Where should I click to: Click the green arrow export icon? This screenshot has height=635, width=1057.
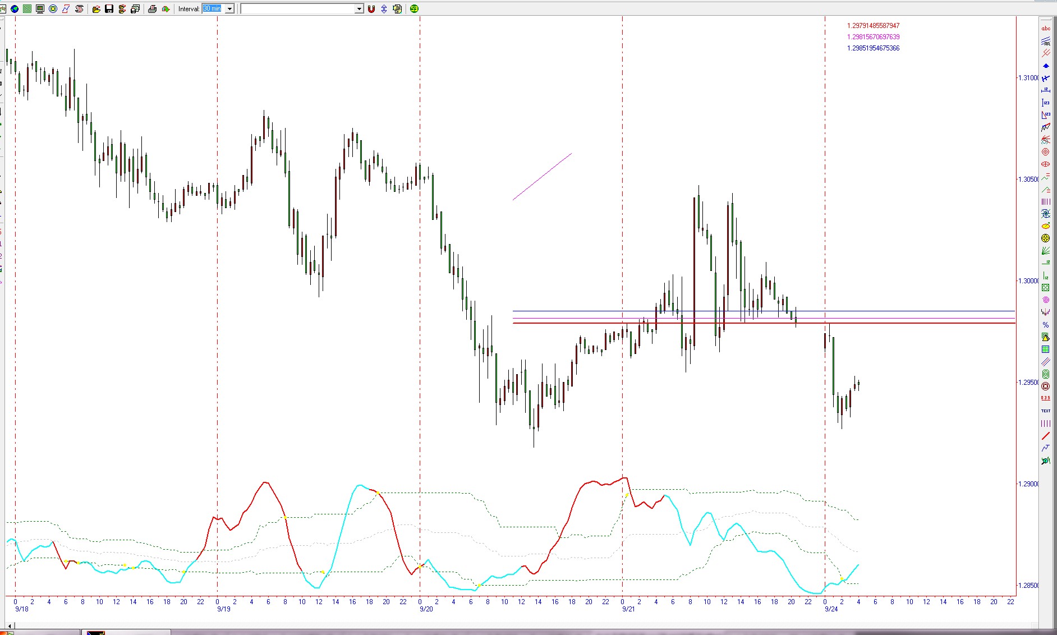[x=166, y=9]
